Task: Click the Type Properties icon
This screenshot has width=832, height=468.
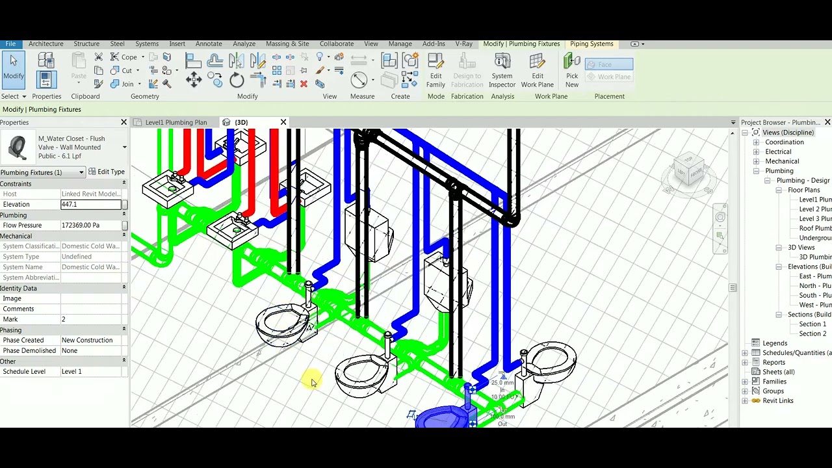Action: click(x=45, y=60)
